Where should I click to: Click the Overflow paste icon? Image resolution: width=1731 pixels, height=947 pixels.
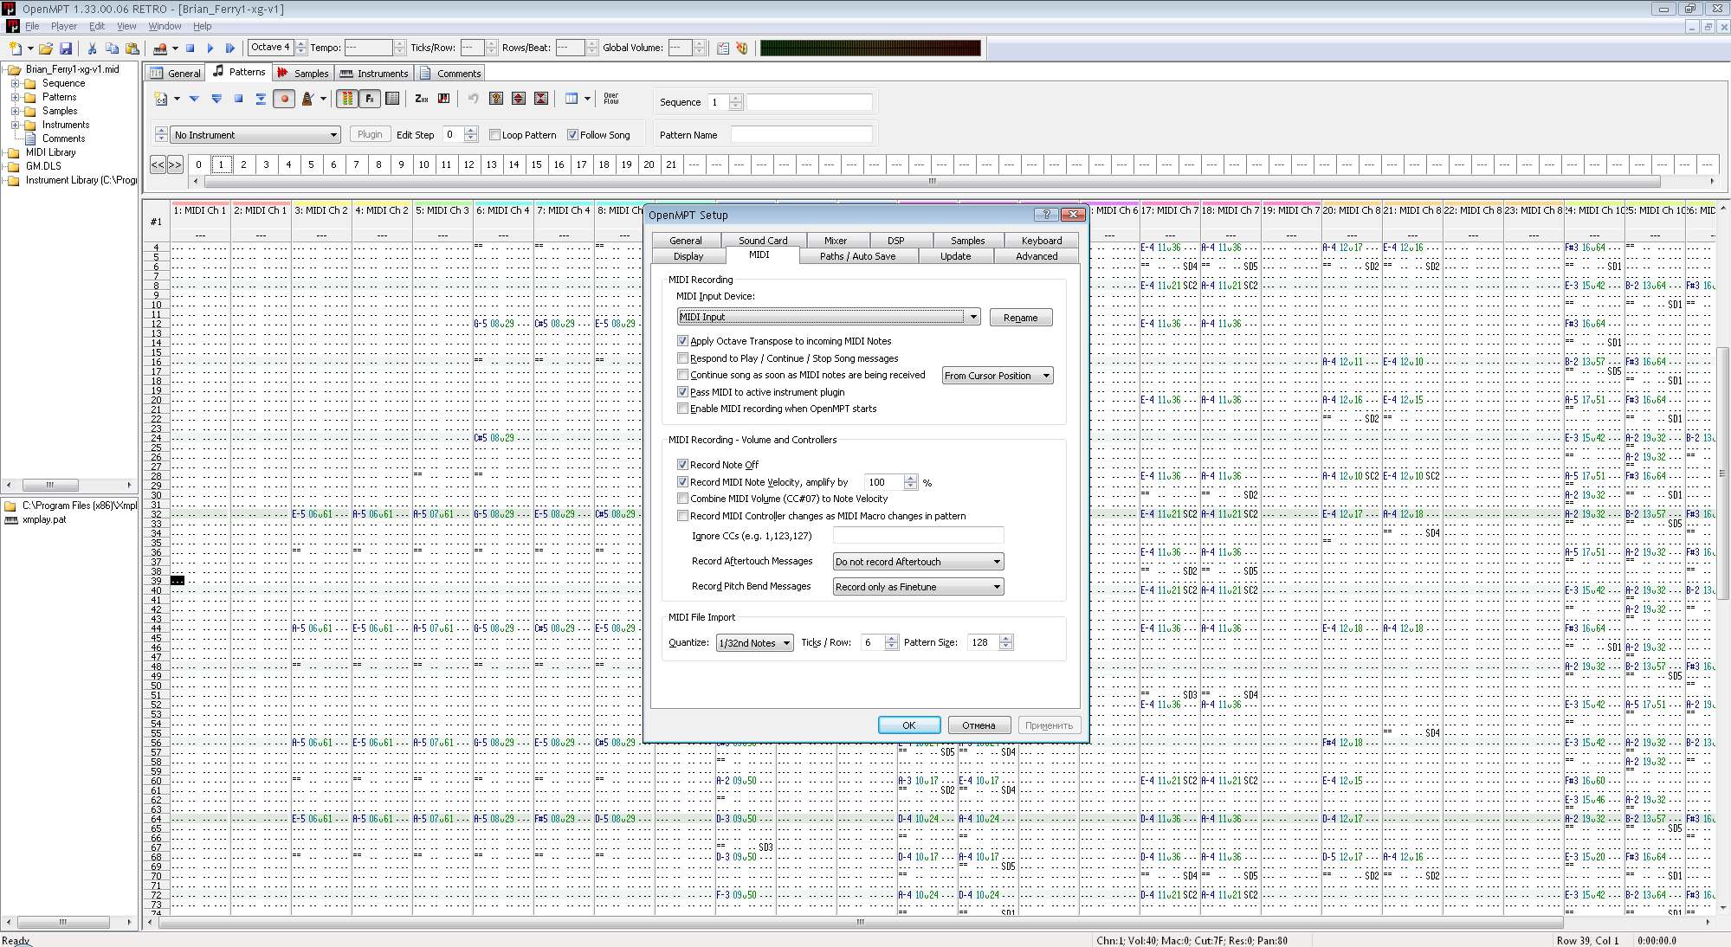coord(611,99)
